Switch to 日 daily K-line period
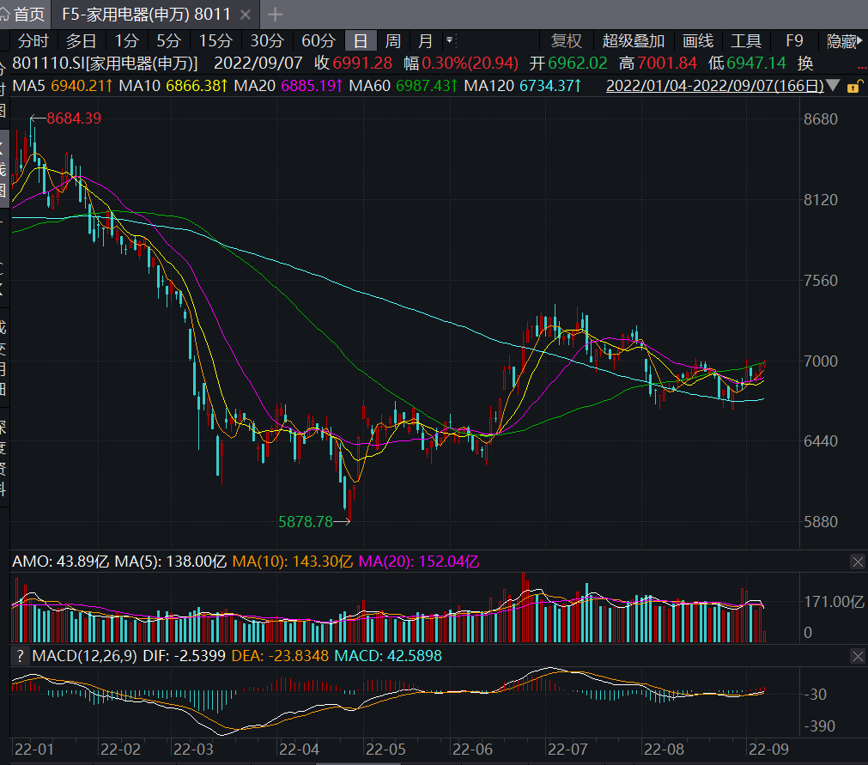 tap(361, 40)
